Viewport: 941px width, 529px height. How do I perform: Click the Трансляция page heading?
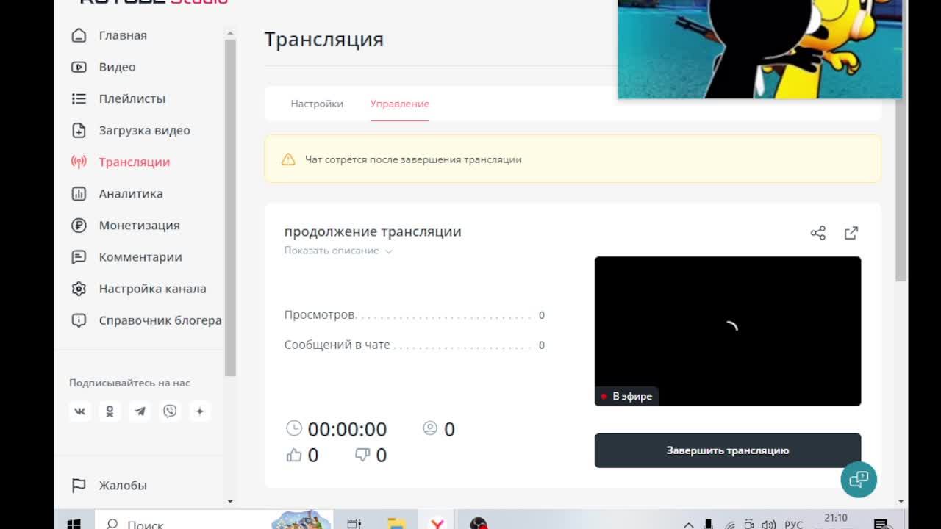[324, 39]
